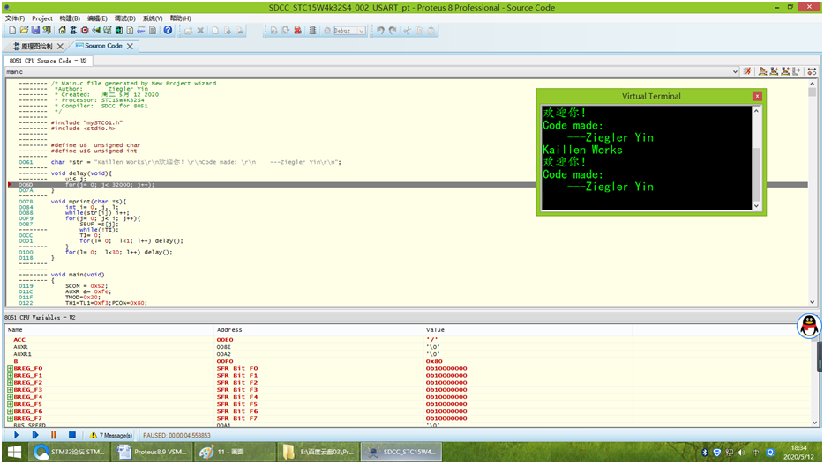
Task: Open the Debug configuration dropdown
Action: pos(360,30)
